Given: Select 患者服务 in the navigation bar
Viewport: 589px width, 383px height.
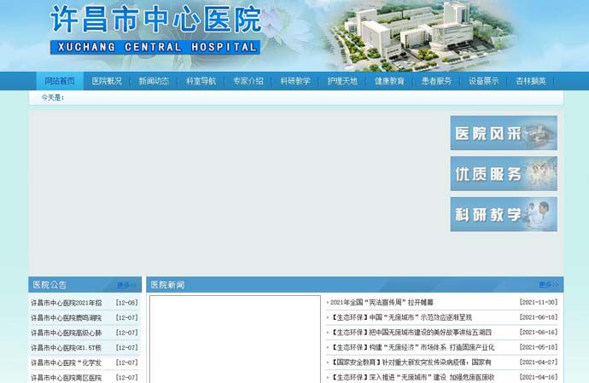Looking at the screenshot, I should tap(436, 81).
